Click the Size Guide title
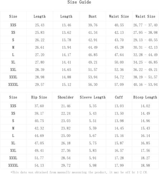Image resolution: width=159 pixels, height=174 pixels. pos(79,2)
